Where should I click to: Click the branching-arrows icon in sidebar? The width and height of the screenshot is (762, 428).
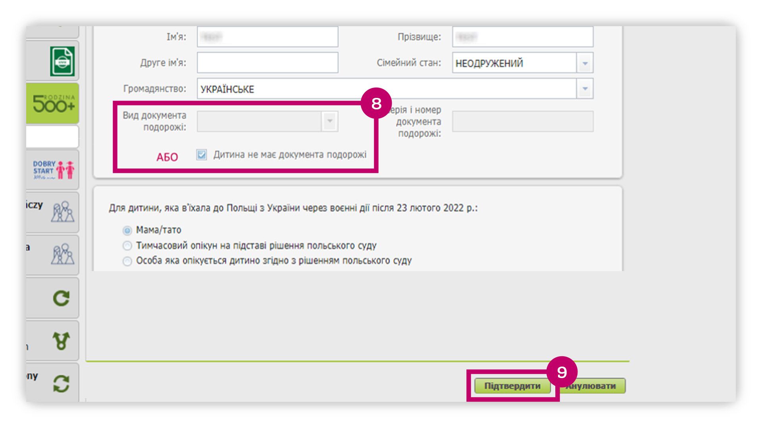point(61,341)
